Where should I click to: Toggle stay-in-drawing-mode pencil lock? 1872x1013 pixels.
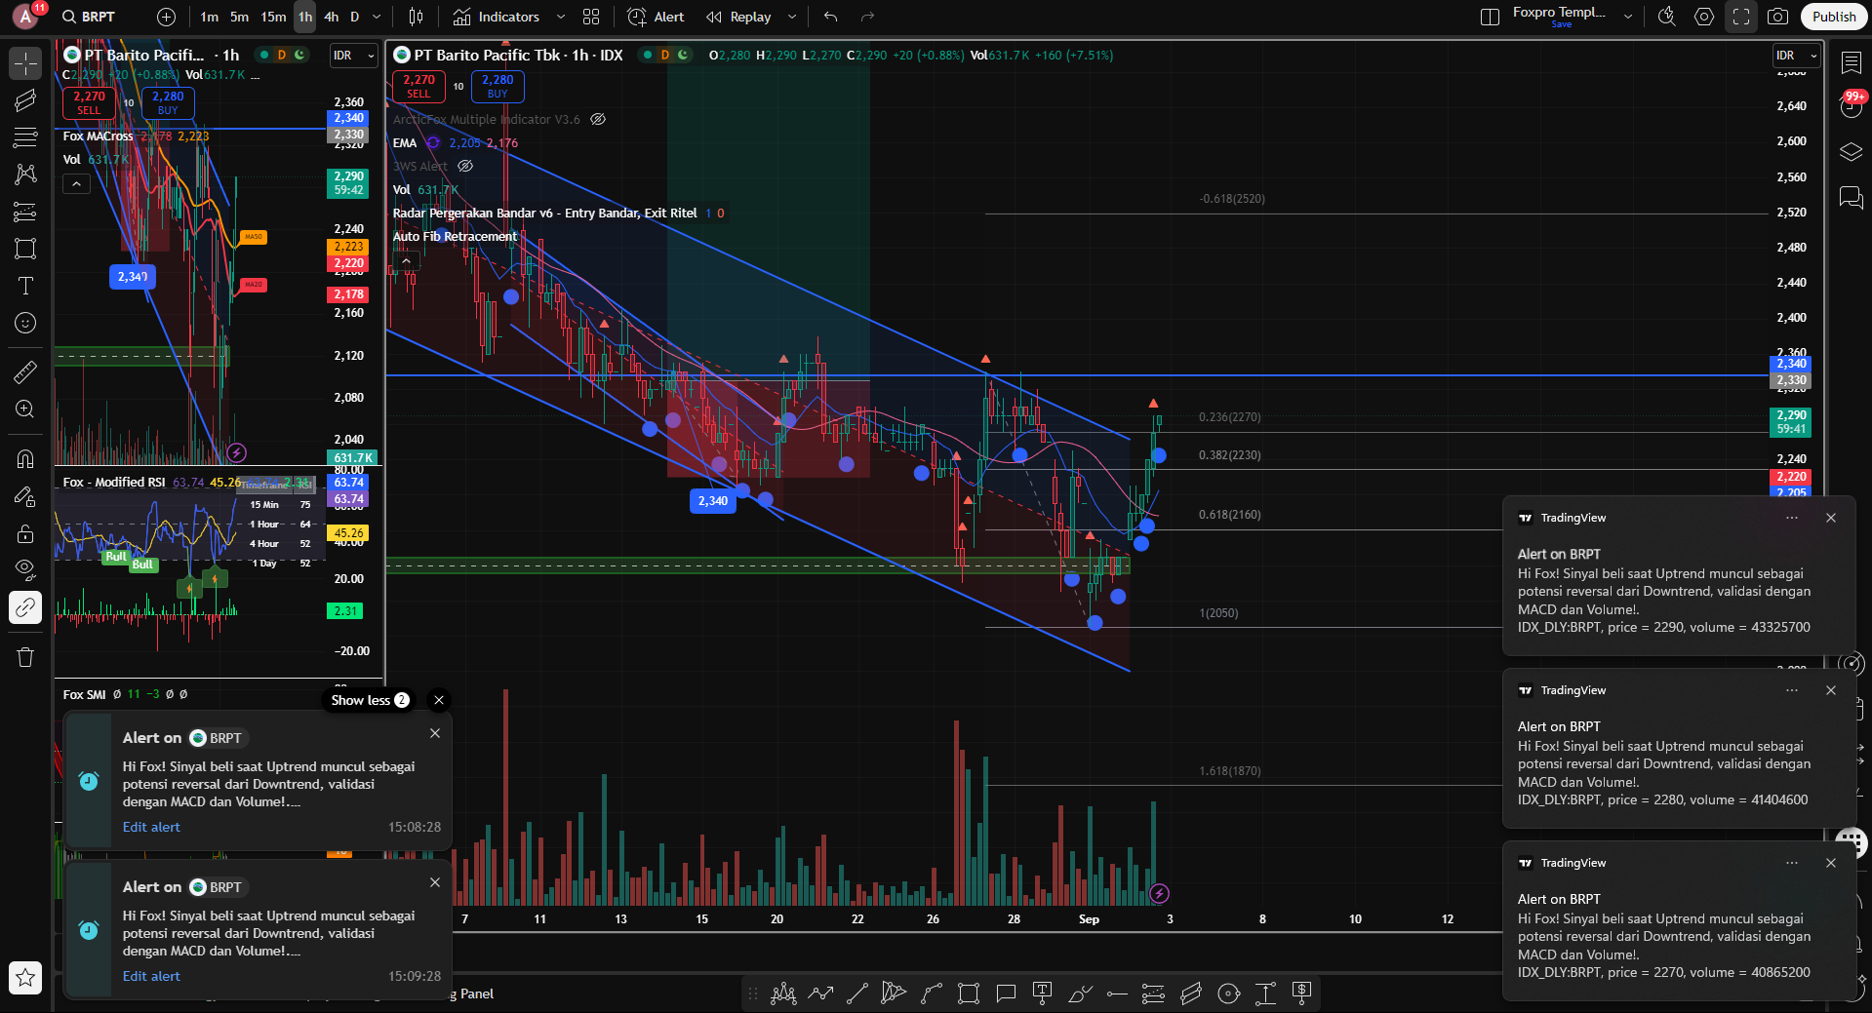(x=25, y=496)
